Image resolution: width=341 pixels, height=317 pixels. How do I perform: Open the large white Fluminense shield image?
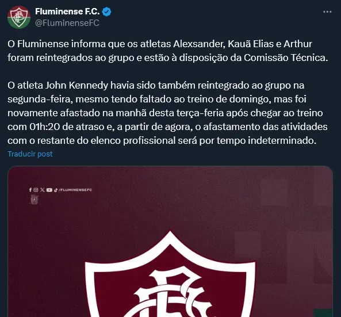[170, 274]
